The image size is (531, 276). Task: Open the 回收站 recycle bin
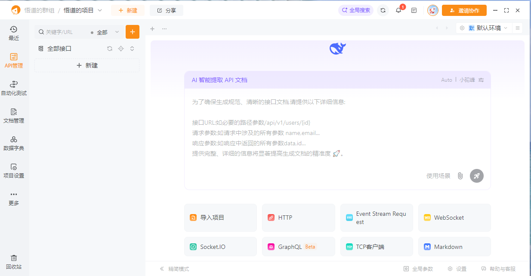coord(14,262)
